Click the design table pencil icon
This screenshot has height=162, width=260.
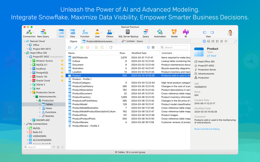[x=76, y=48]
